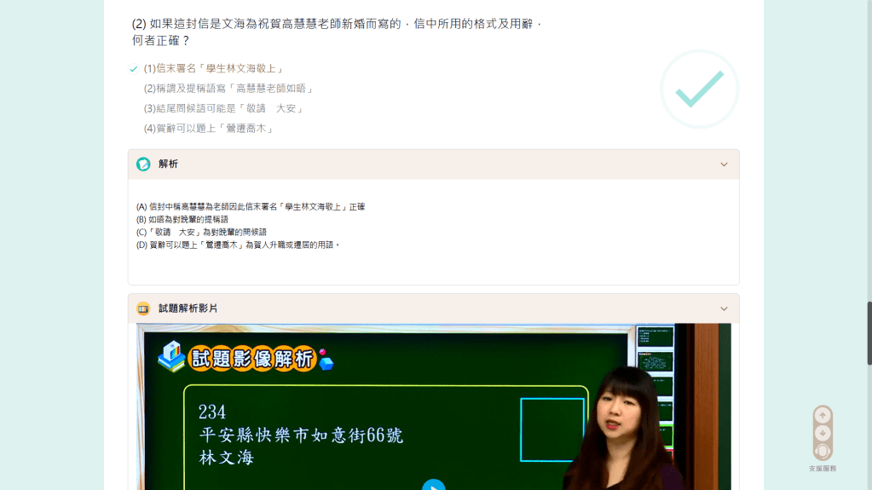Click the 試題解析影片 section film icon
Viewport: 872px width, 490px height.
click(143, 308)
